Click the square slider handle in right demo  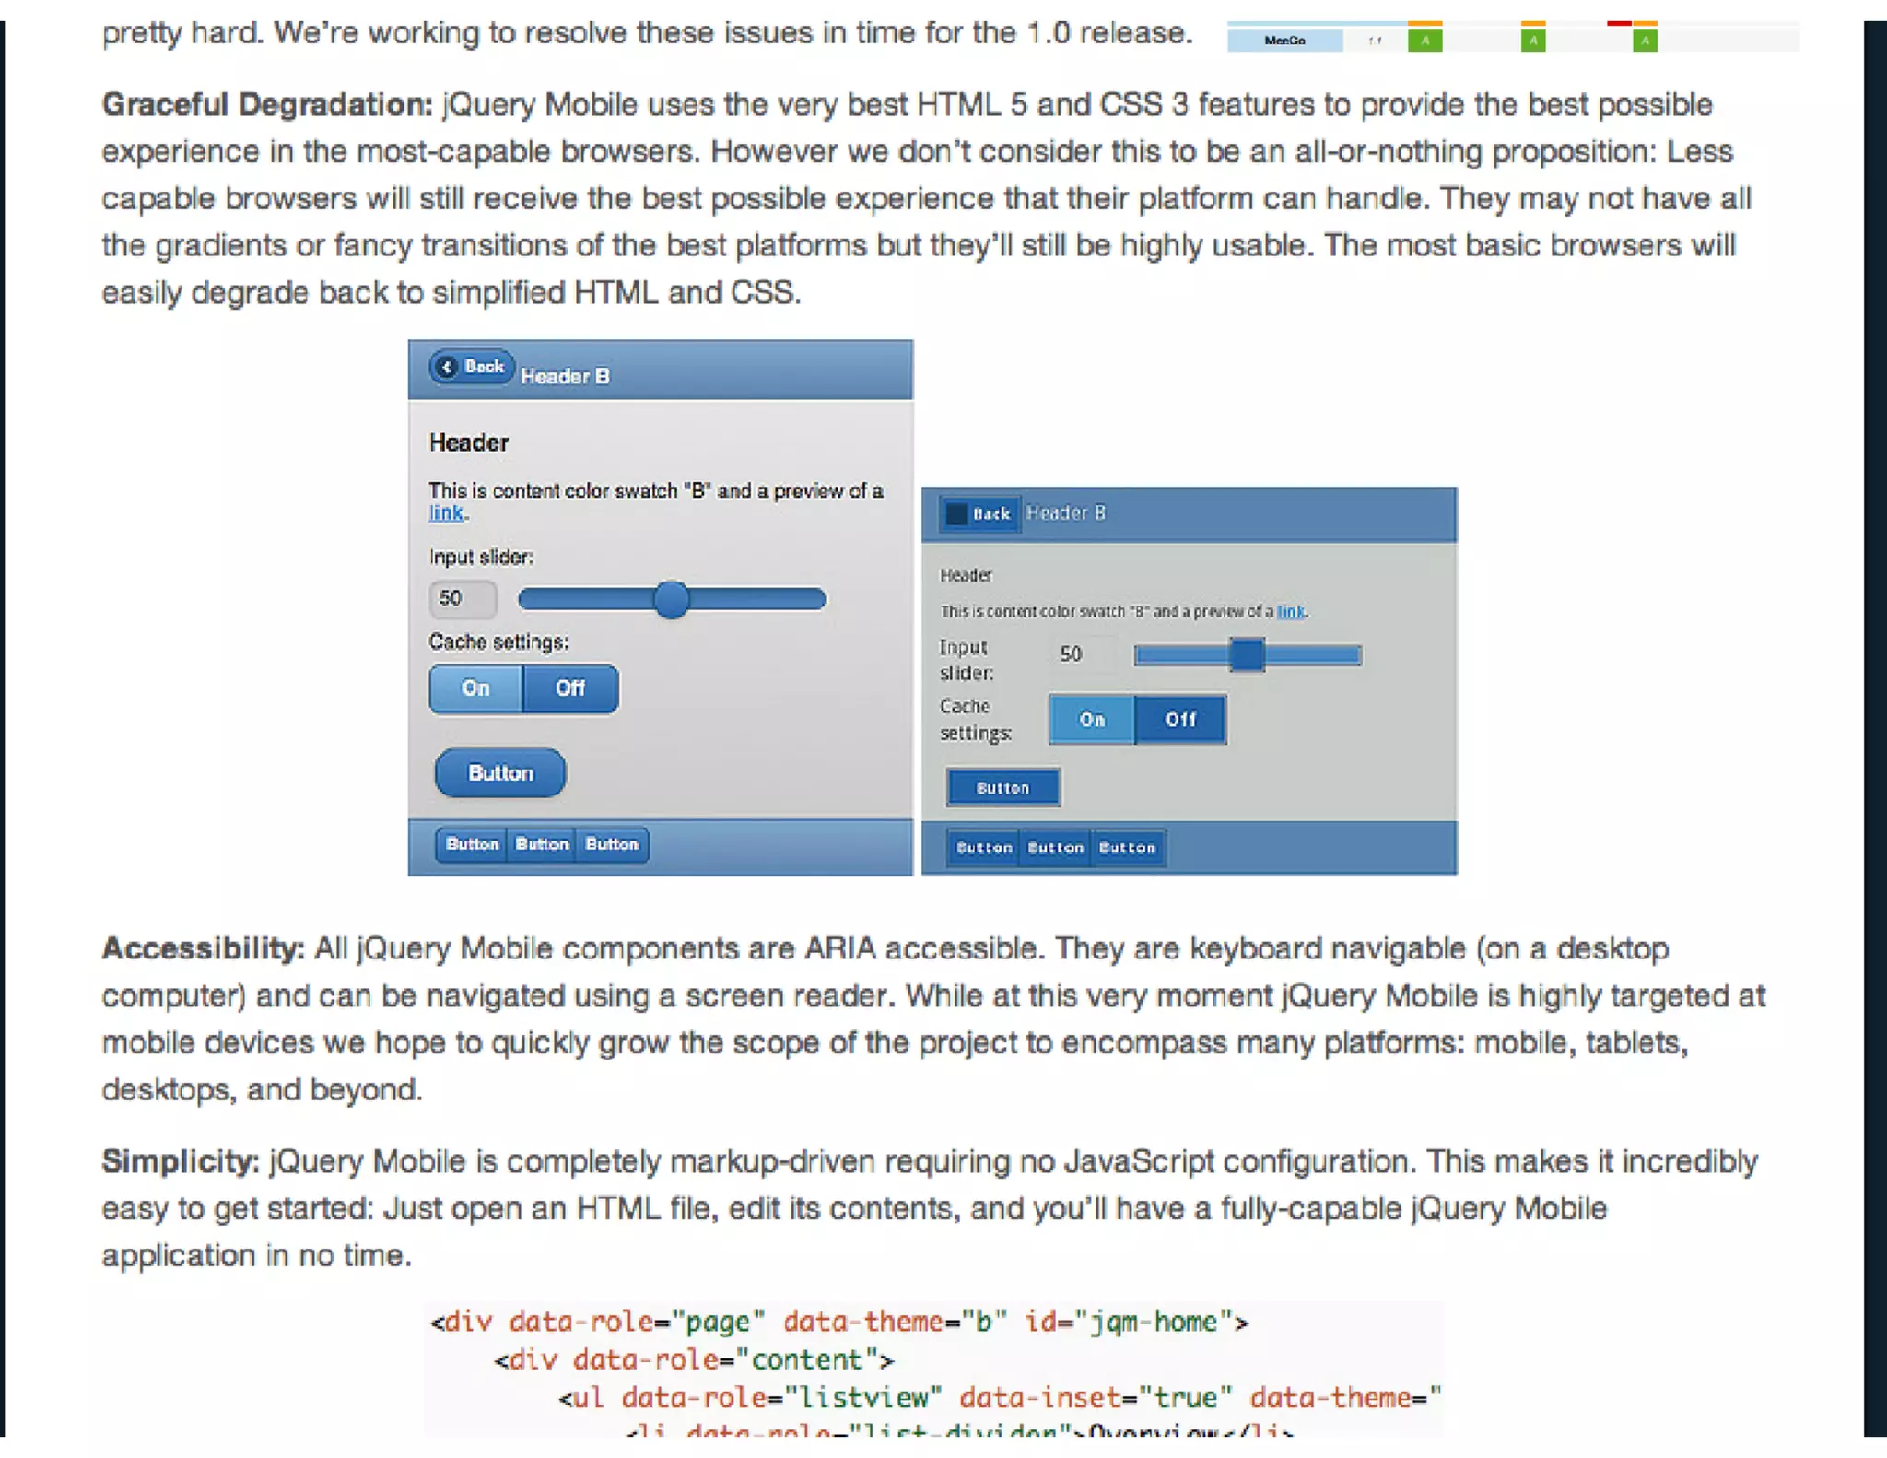point(1247,655)
